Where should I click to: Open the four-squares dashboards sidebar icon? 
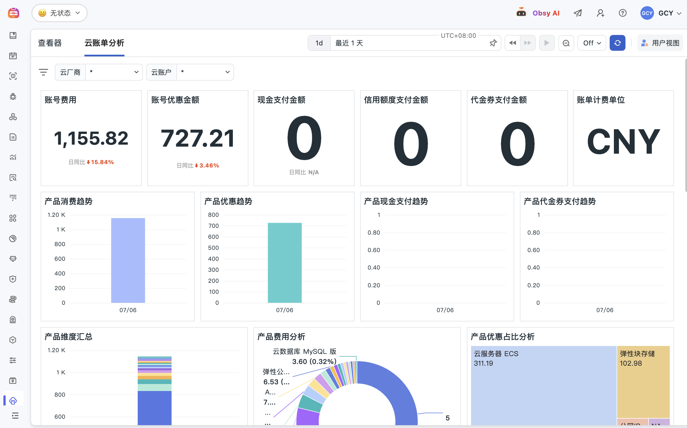13,218
